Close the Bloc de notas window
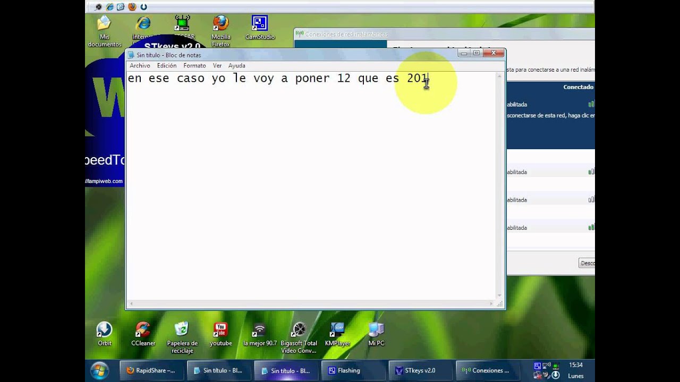Screen dimensions: 680x382 [x=494, y=53]
